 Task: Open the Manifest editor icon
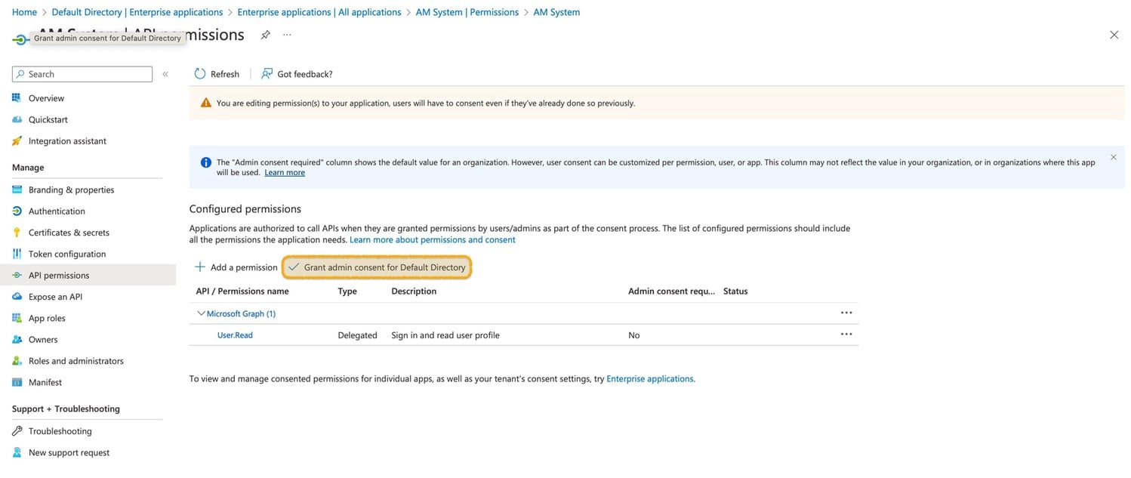click(x=16, y=382)
